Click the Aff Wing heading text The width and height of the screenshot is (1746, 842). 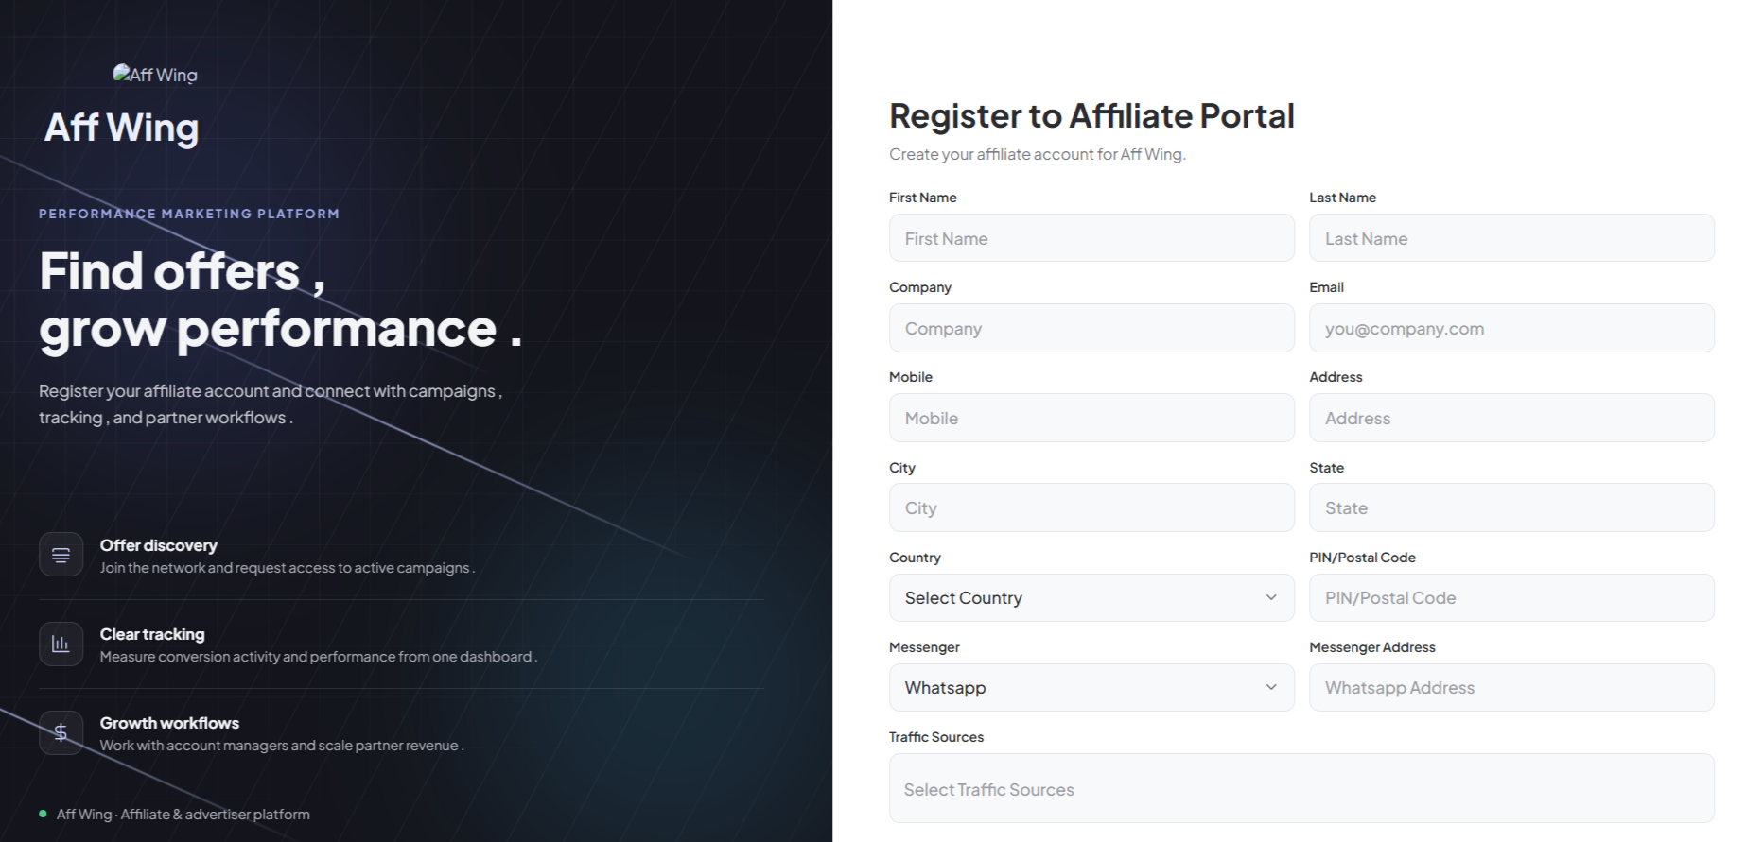[x=121, y=128]
